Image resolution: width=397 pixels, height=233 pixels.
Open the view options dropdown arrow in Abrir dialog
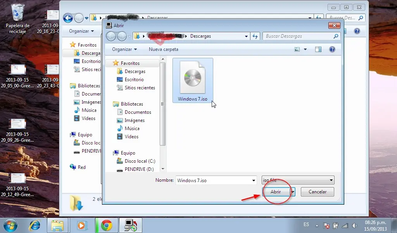[x=305, y=49]
